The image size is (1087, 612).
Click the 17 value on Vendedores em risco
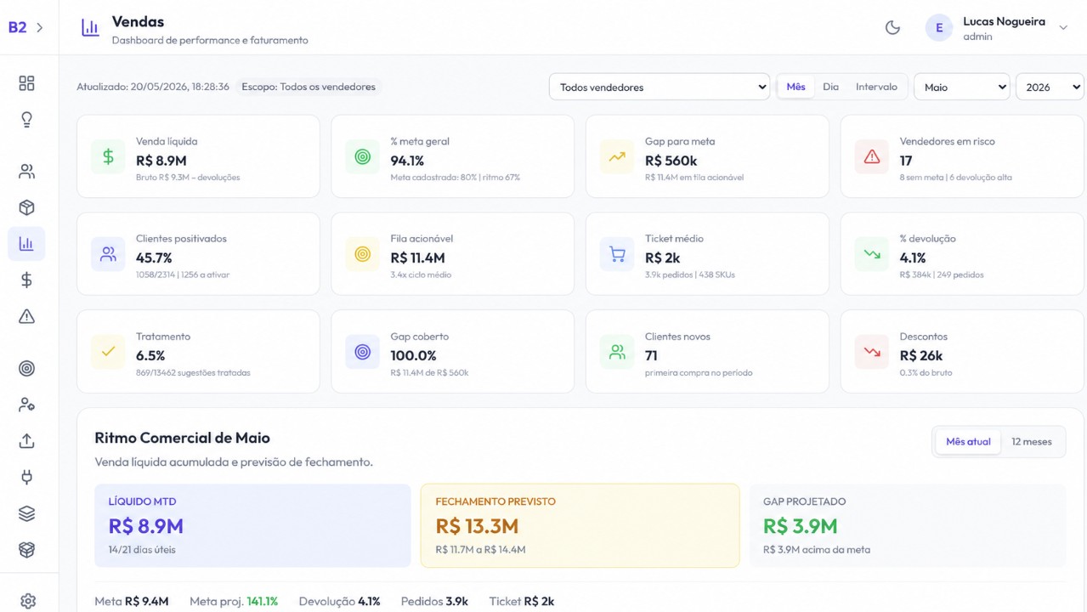pyautogui.click(x=906, y=161)
